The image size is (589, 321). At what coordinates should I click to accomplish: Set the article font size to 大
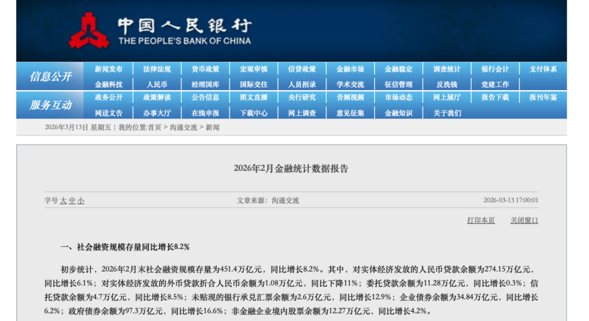[x=63, y=201]
